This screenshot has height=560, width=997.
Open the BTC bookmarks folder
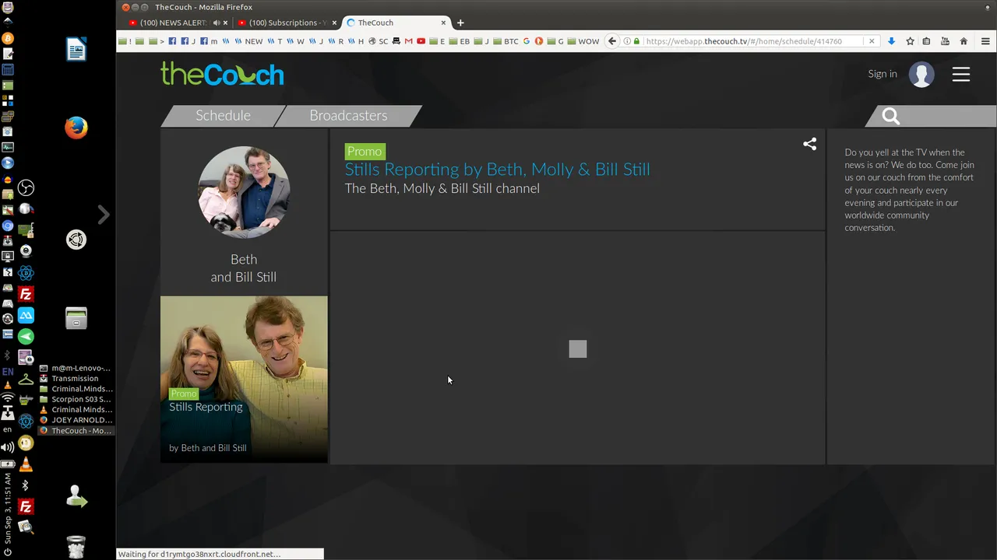(506, 41)
